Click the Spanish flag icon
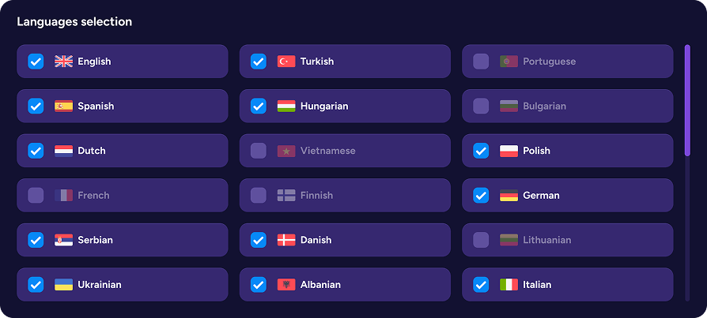The width and height of the screenshot is (707, 318). [63, 107]
